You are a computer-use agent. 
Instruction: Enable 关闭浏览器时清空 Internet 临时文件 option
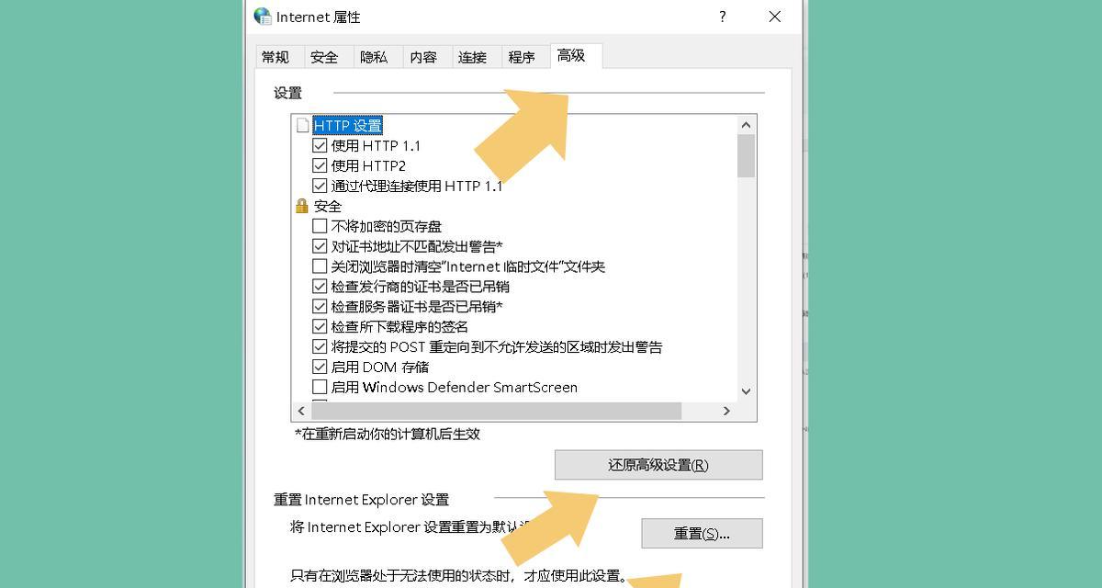tap(320, 266)
